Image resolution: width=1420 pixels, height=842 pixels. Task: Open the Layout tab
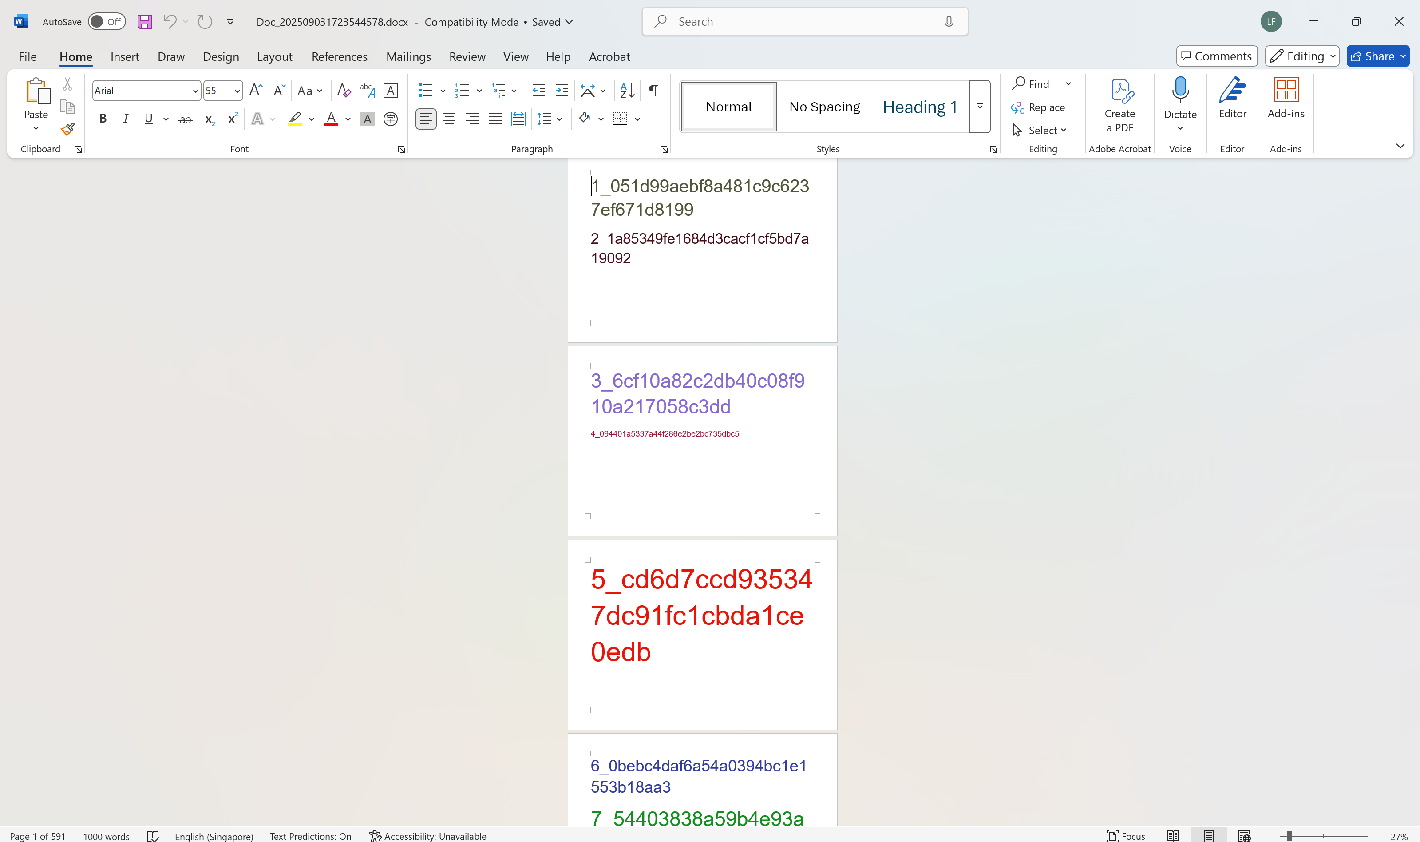[274, 56]
